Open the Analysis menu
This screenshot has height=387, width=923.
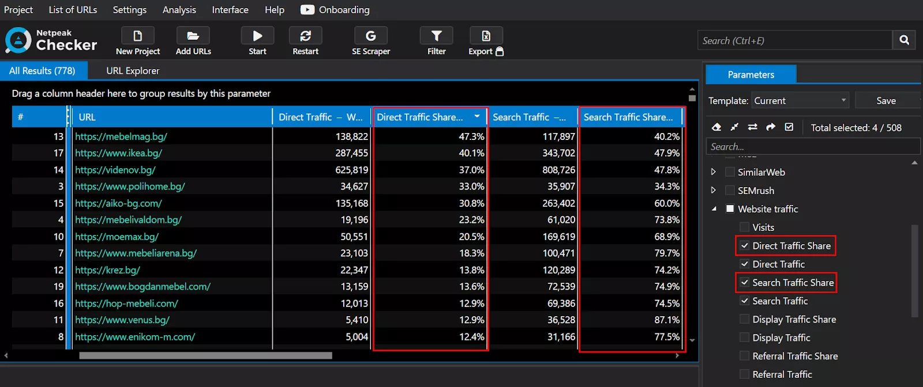click(x=179, y=10)
